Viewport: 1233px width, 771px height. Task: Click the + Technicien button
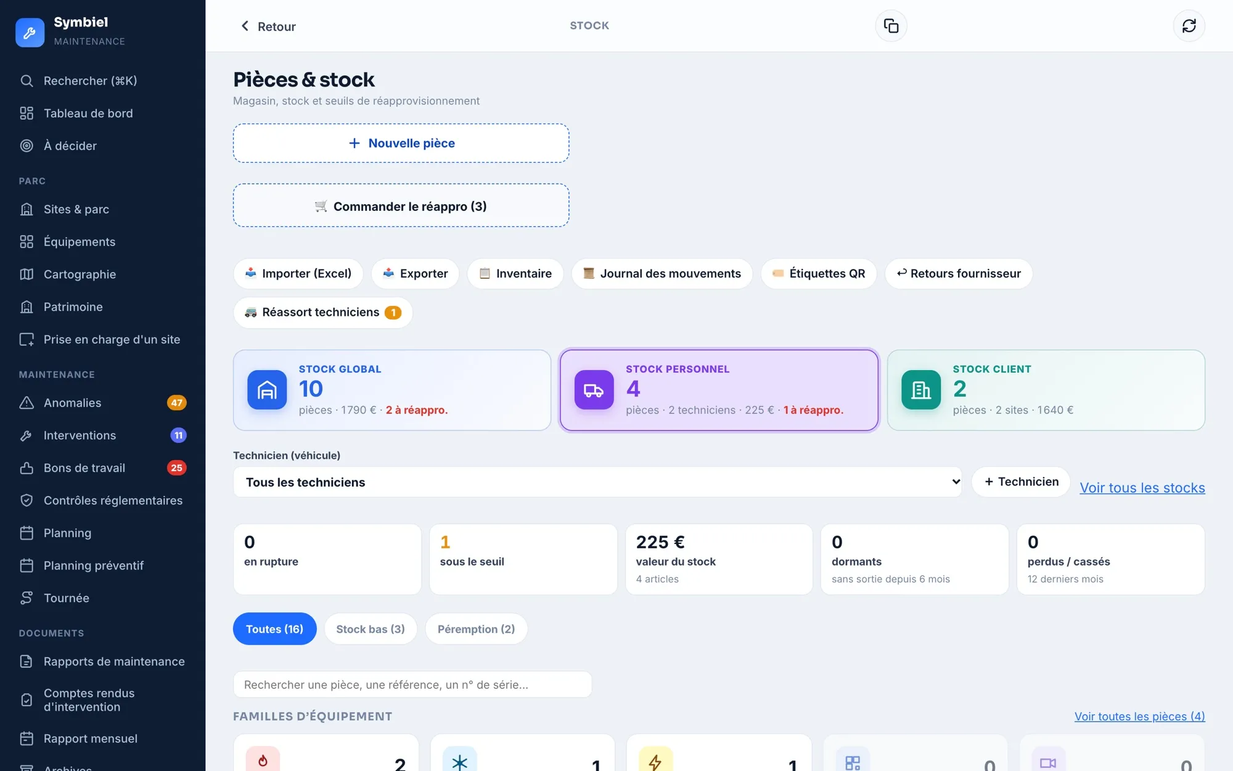click(x=1021, y=482)
